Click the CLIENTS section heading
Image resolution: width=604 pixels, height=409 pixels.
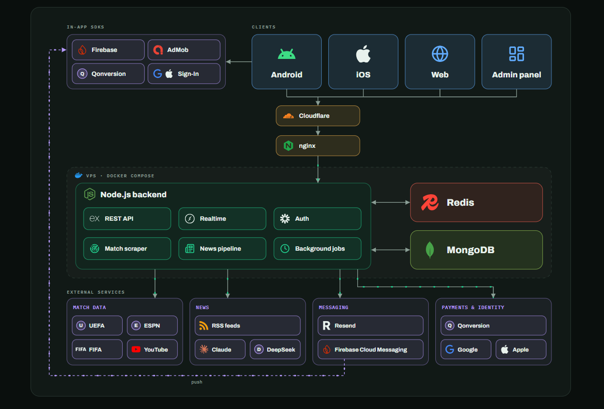(x=264, y=27)
